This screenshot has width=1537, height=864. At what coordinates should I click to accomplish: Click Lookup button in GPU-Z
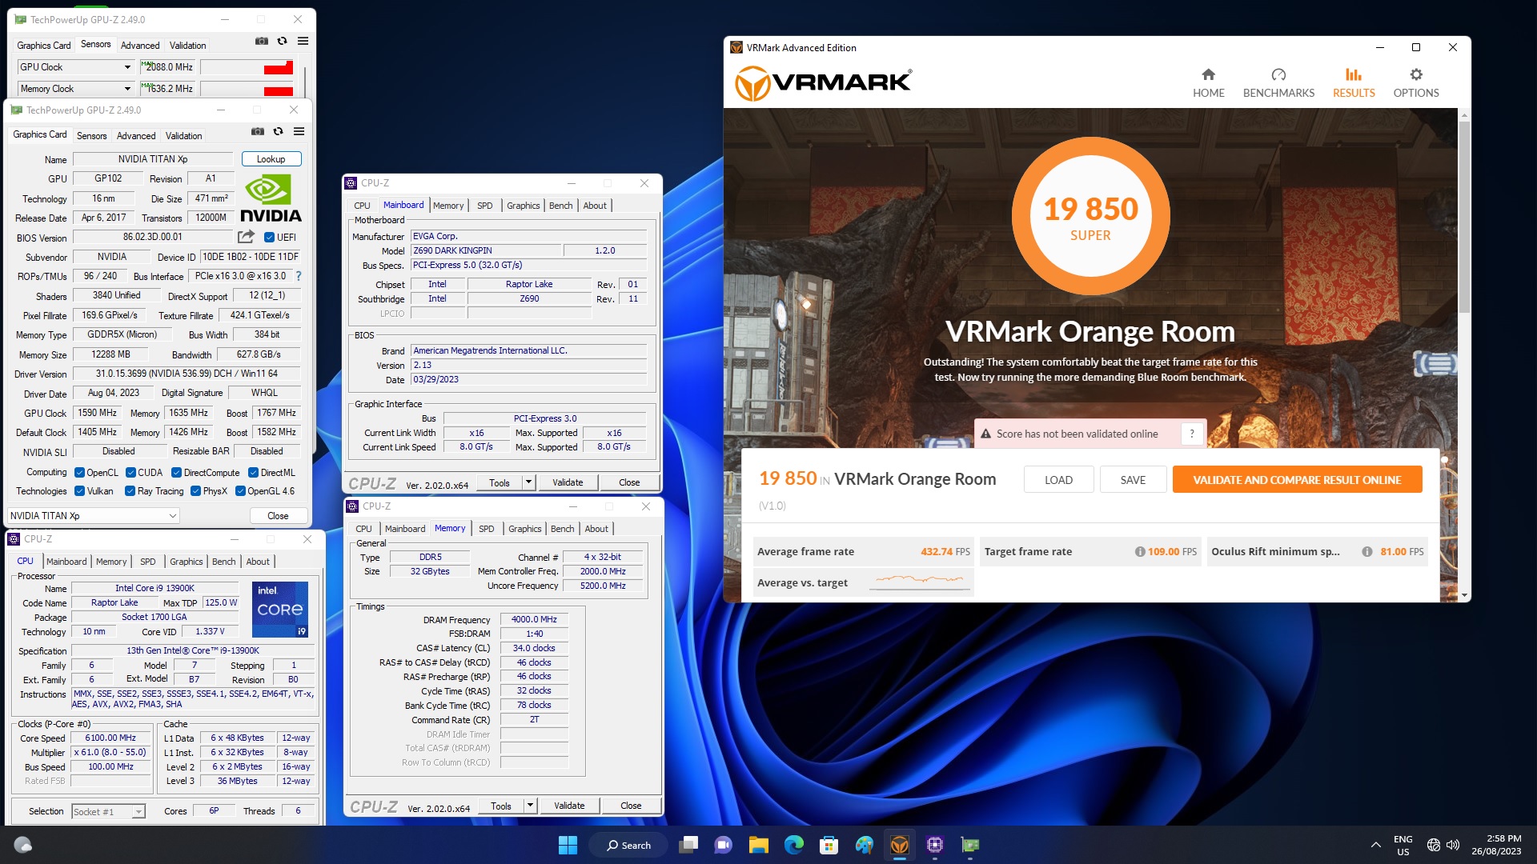click(x=271, y=159)
